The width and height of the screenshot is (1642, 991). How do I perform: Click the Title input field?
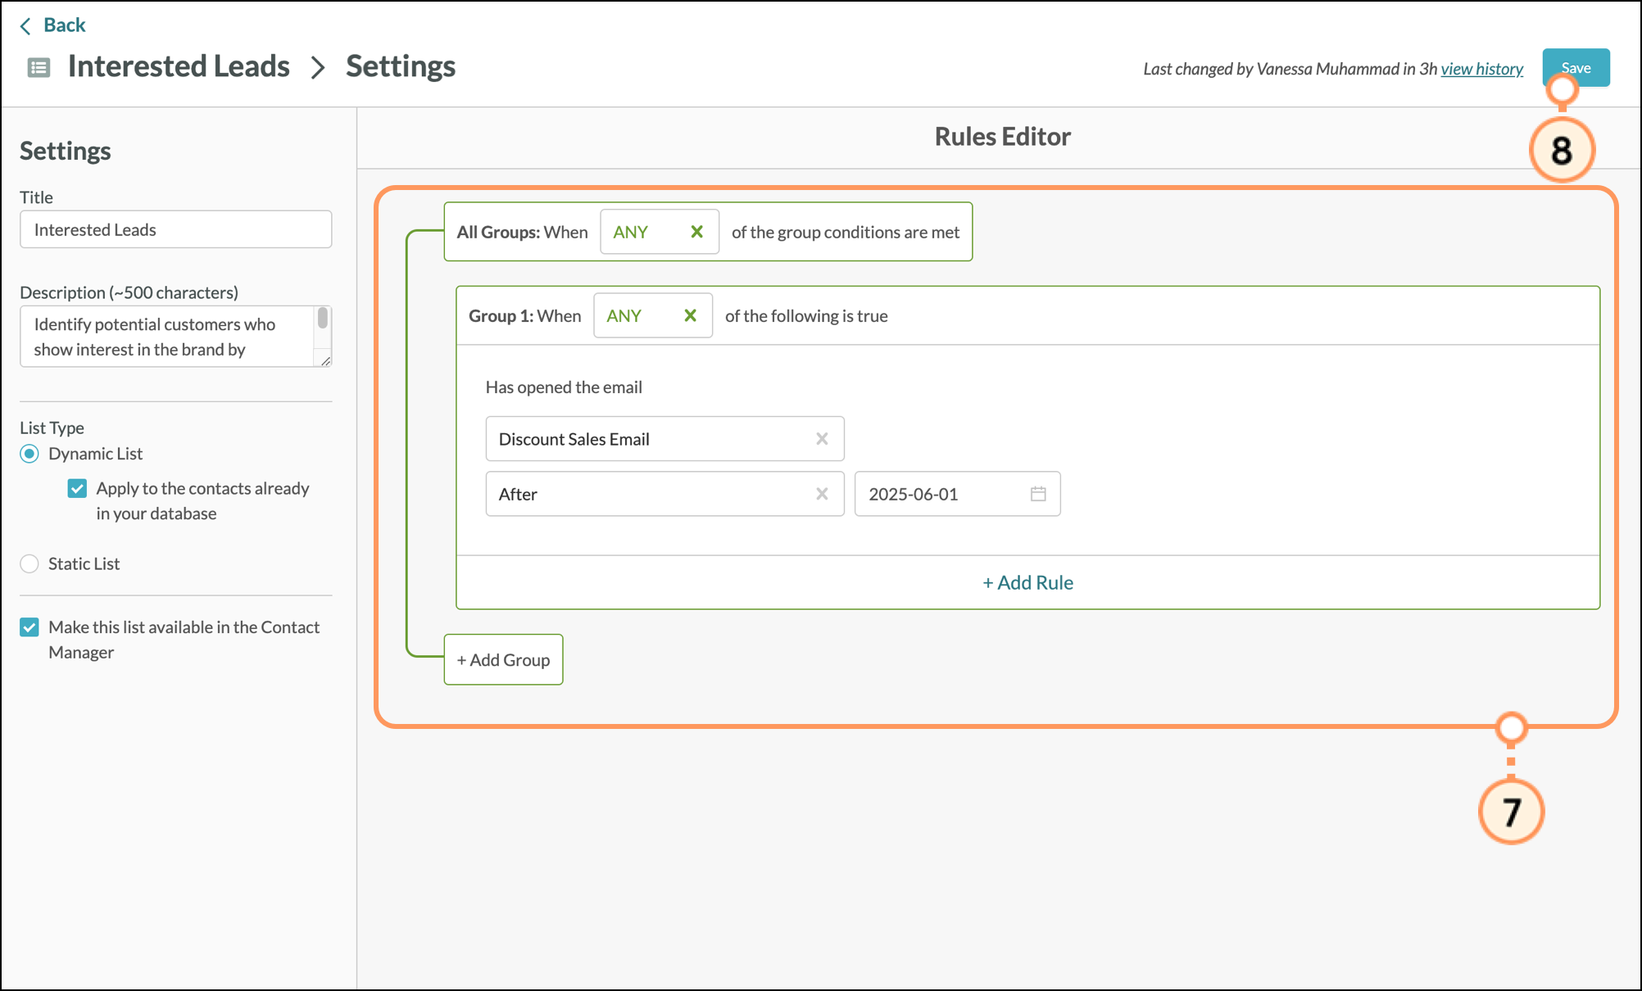pyautogui.click(x=175, y=229)
